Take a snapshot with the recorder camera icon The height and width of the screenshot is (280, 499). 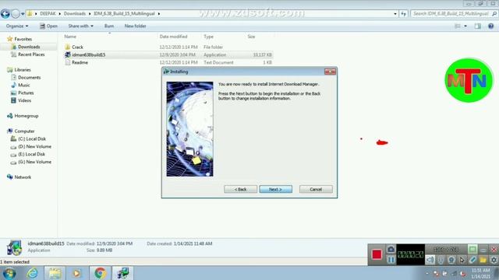click(x=391, y=249)
